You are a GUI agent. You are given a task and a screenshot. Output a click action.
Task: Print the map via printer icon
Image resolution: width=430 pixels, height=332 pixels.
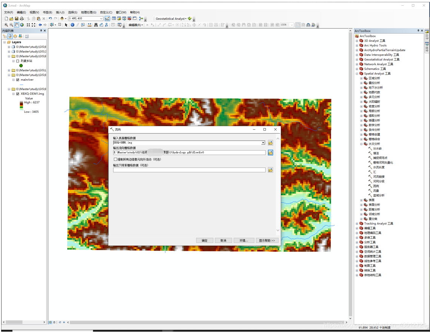pyautogui.click(x=22, y=18)
